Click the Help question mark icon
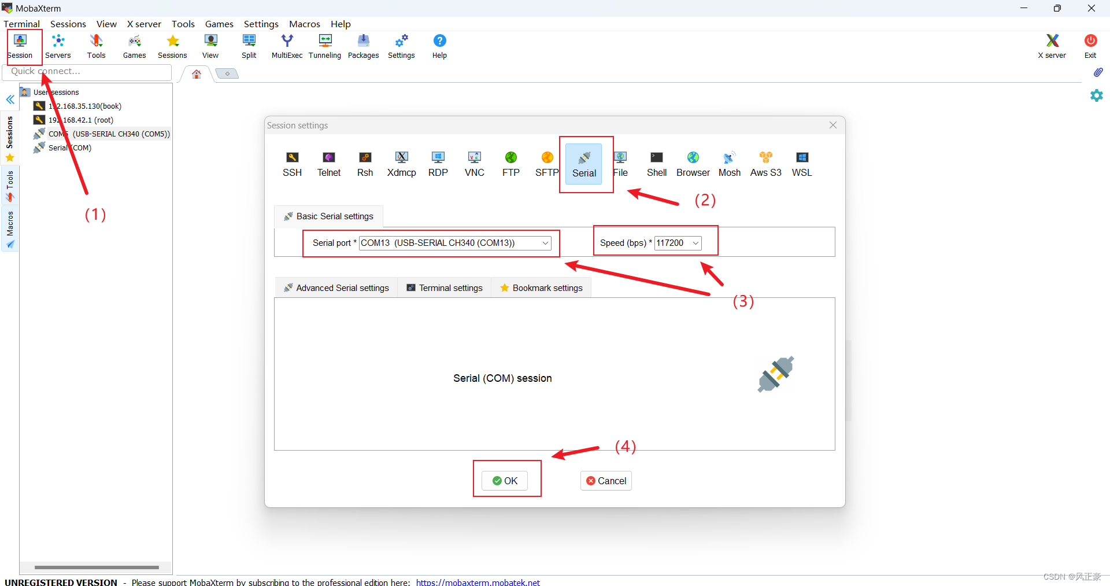Viewport: 1110px width, 586px height. 439,46
